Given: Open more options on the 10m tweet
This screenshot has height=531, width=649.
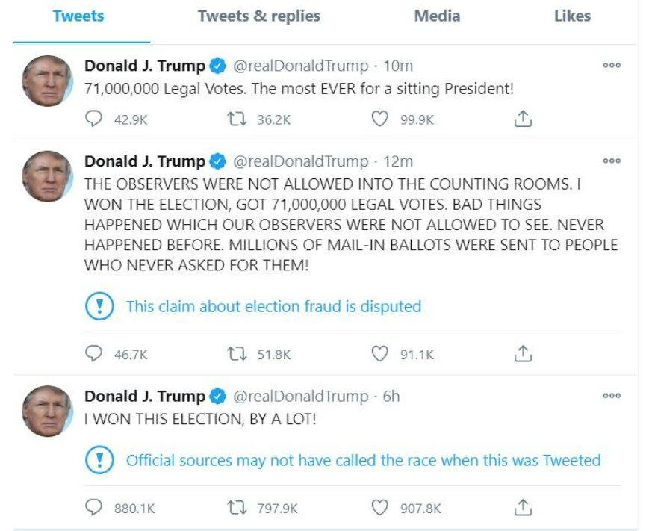Looking at the screenshot, I should point(612,65).
